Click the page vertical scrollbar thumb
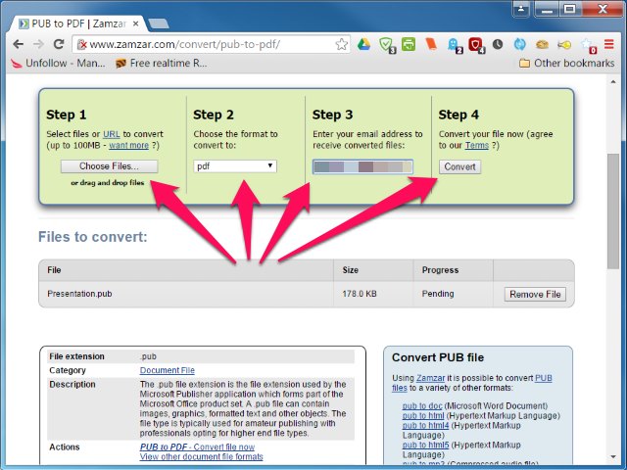This screenshot has width=627, height=470. pyautogui.click(x=613, y=211)
